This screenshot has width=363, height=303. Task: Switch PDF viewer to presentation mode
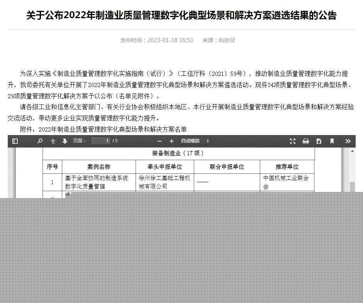click(293, 141)
